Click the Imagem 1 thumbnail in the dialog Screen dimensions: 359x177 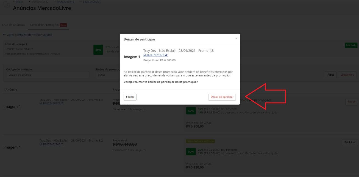tap(132, 57)
